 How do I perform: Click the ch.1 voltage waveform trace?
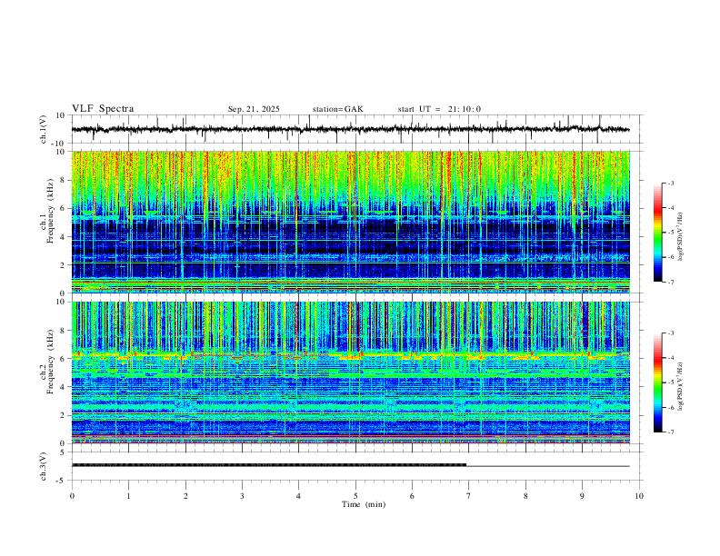pyautogui.click(x=350, y=129)
